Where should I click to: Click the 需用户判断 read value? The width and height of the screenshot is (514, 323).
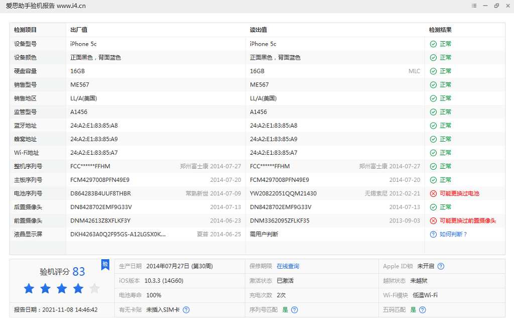coord(264,234)
